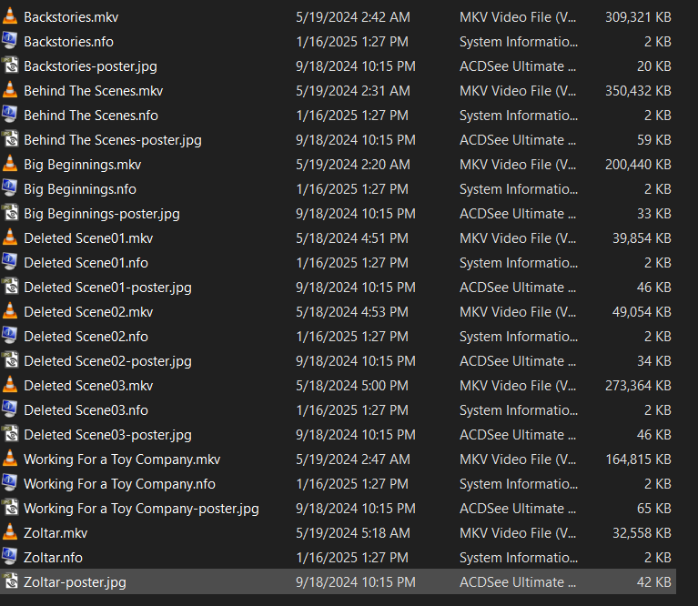Select file name Behind The Scenes-poster.jpg
Viewport: 698px width, 606px height.
pyautogui.click(x=113, y=140)
